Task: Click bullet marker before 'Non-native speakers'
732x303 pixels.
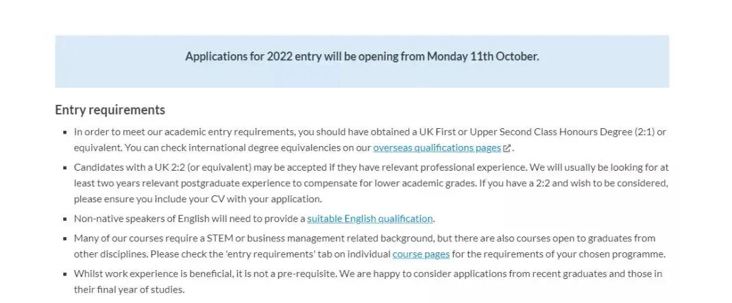Action: [65, 219]
